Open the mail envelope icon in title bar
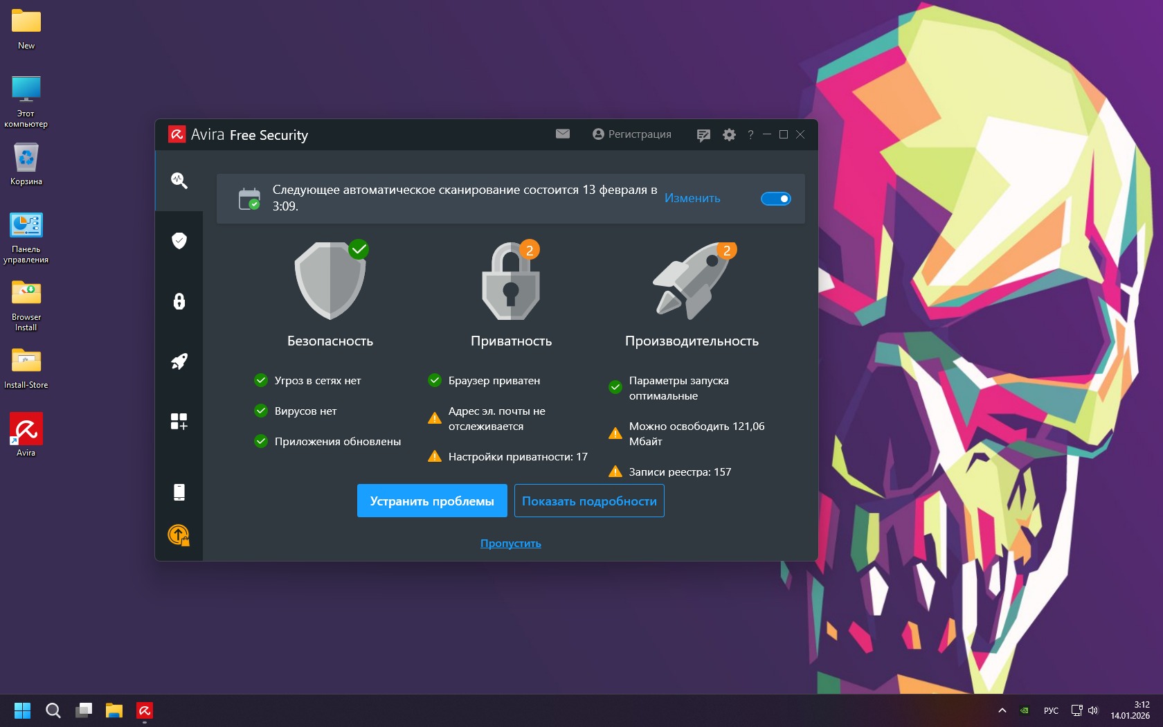The height and width of the screenshot is (727, 1163). pyautogui.click(x=563, y=134)
